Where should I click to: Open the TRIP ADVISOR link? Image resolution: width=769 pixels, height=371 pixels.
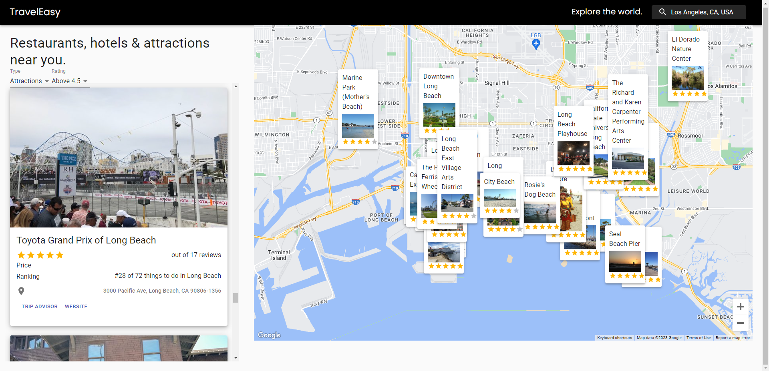pyautogui.click(x=39, y=306)
